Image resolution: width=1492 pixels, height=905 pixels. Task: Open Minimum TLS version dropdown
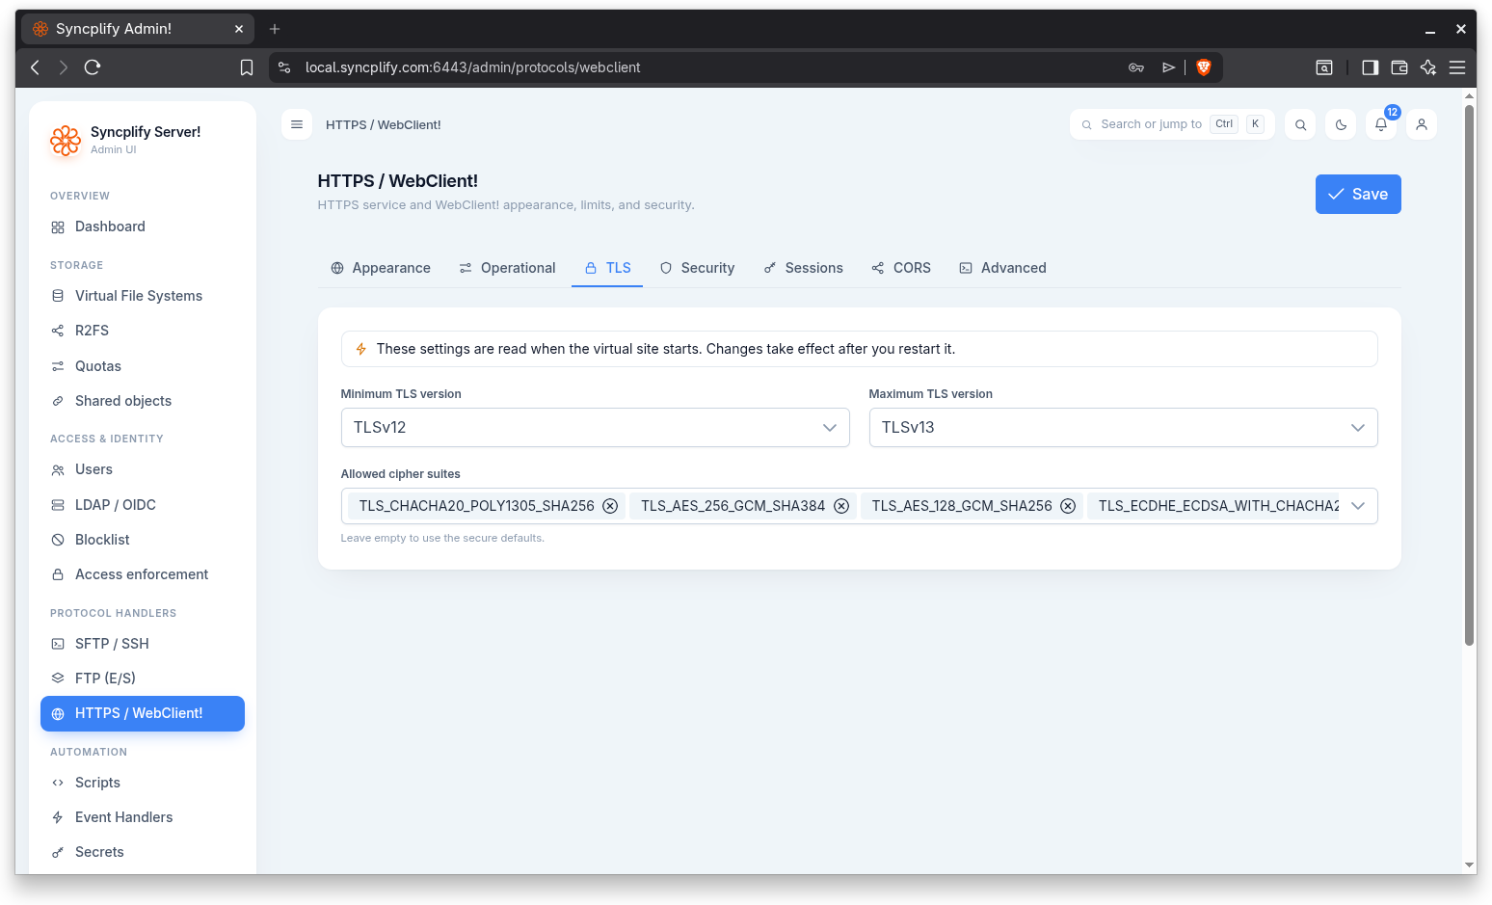pos(595,428)
